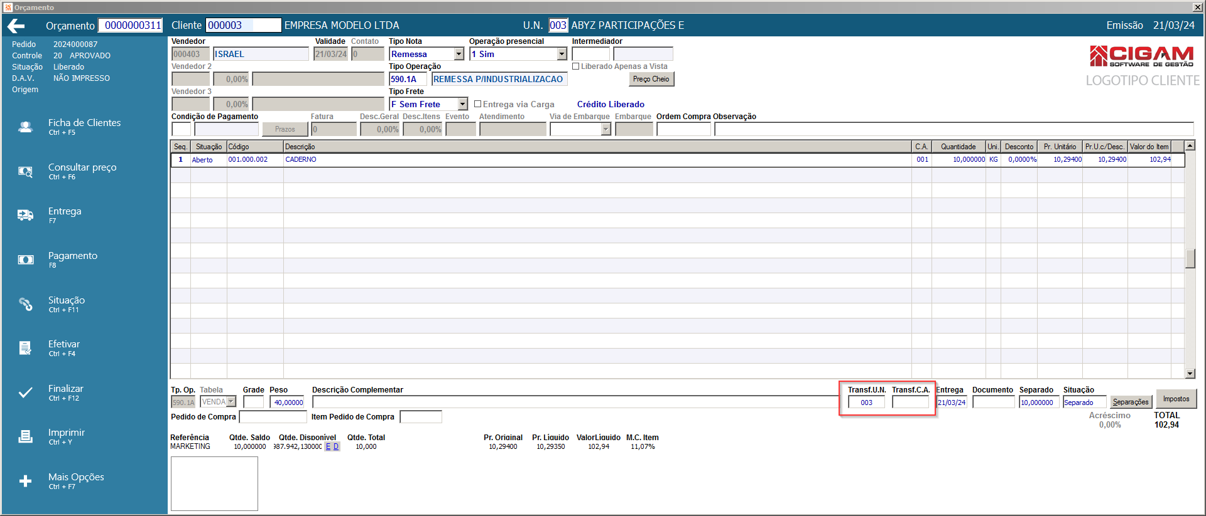The width and height of the screenshot is (1206, 516).
Task: Click the Peso field showing 40,00000
Action: (x=287, y=403)
